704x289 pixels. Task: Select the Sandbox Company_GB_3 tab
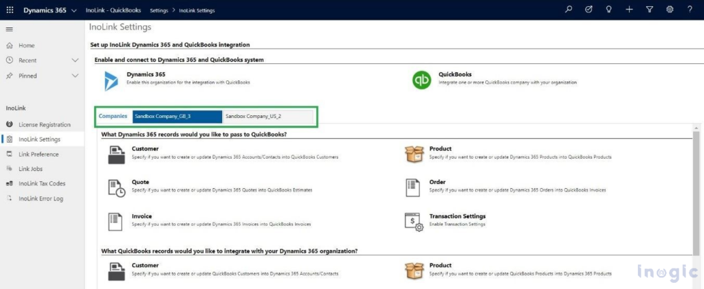177,117
